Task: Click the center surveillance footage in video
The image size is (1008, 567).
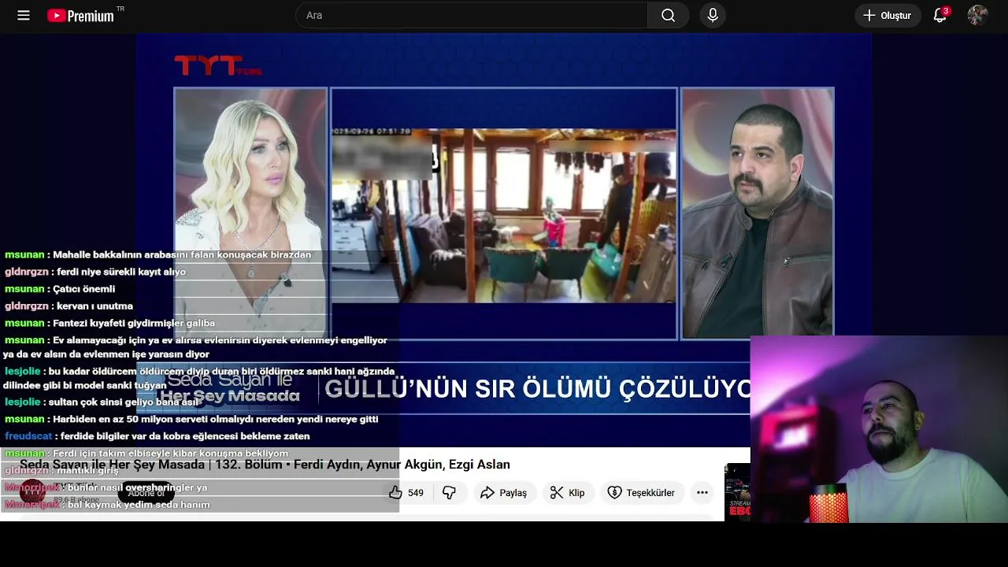Action: [503, 214]
